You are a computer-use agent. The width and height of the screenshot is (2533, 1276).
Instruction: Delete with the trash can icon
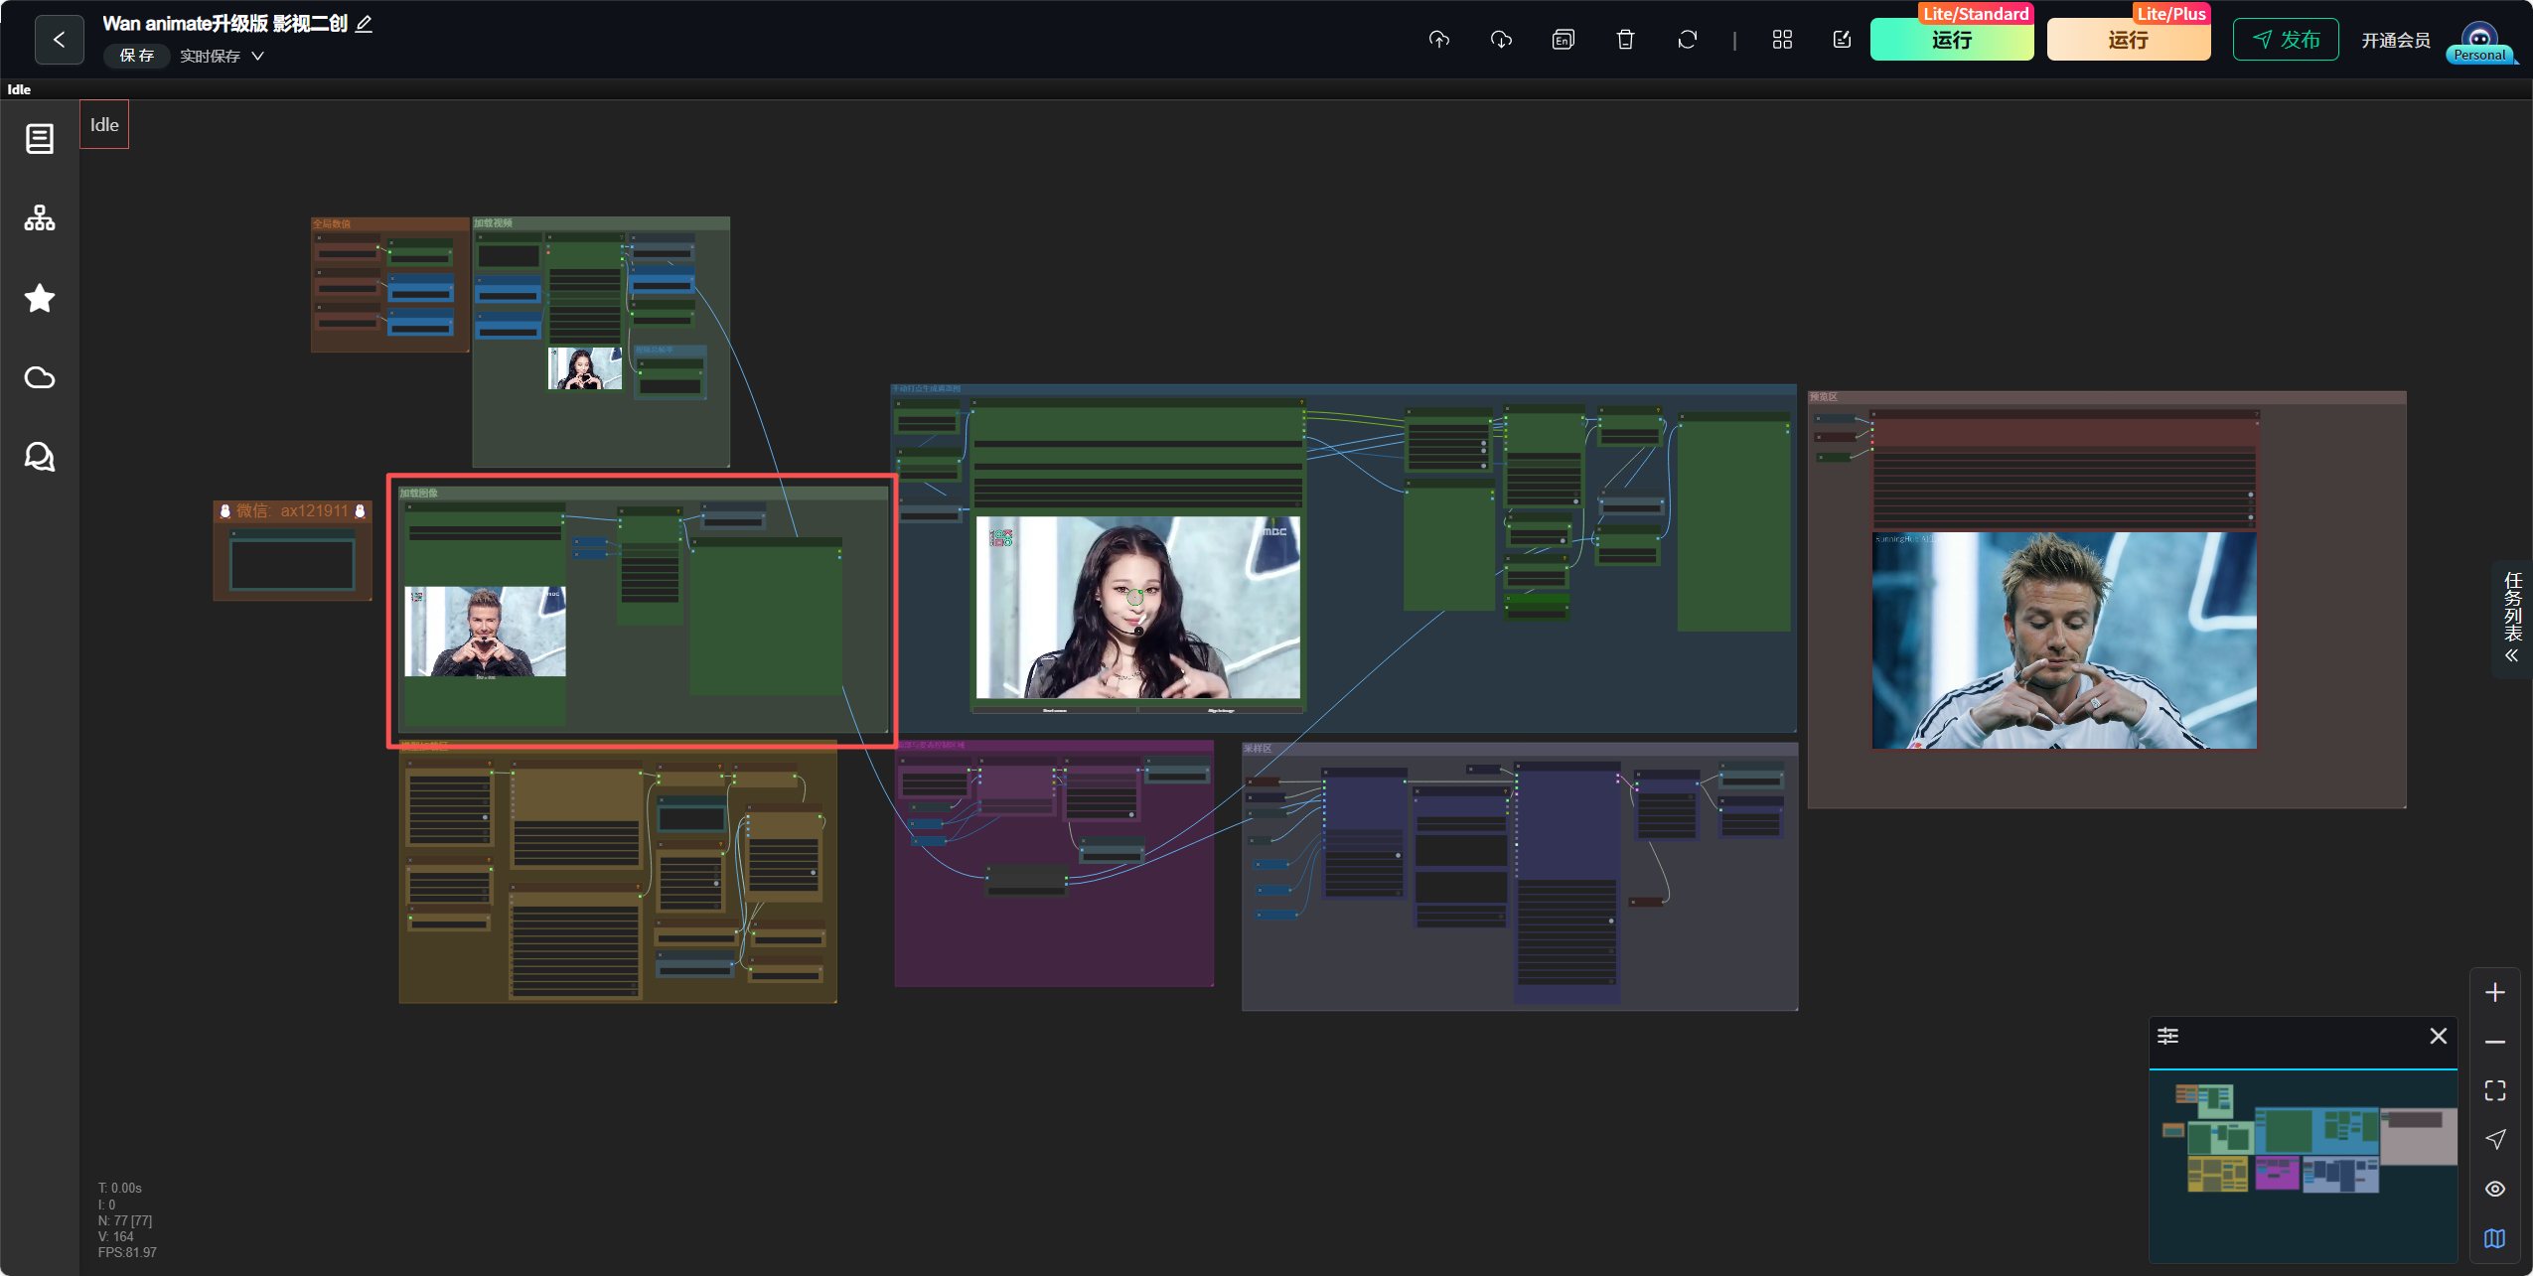click(1625, 40)
